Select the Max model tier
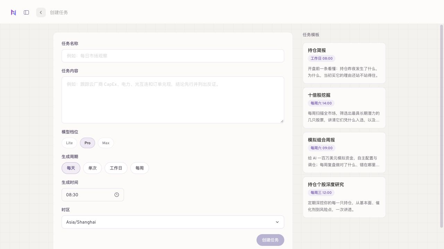This screenshot has height=249, width=444. (x=106, y=143)
